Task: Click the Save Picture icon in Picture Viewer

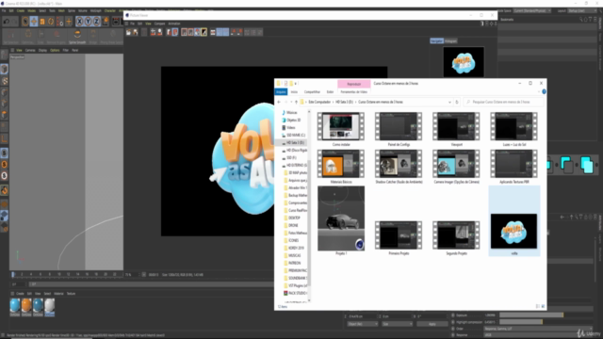Action: (x=136, y=33)
